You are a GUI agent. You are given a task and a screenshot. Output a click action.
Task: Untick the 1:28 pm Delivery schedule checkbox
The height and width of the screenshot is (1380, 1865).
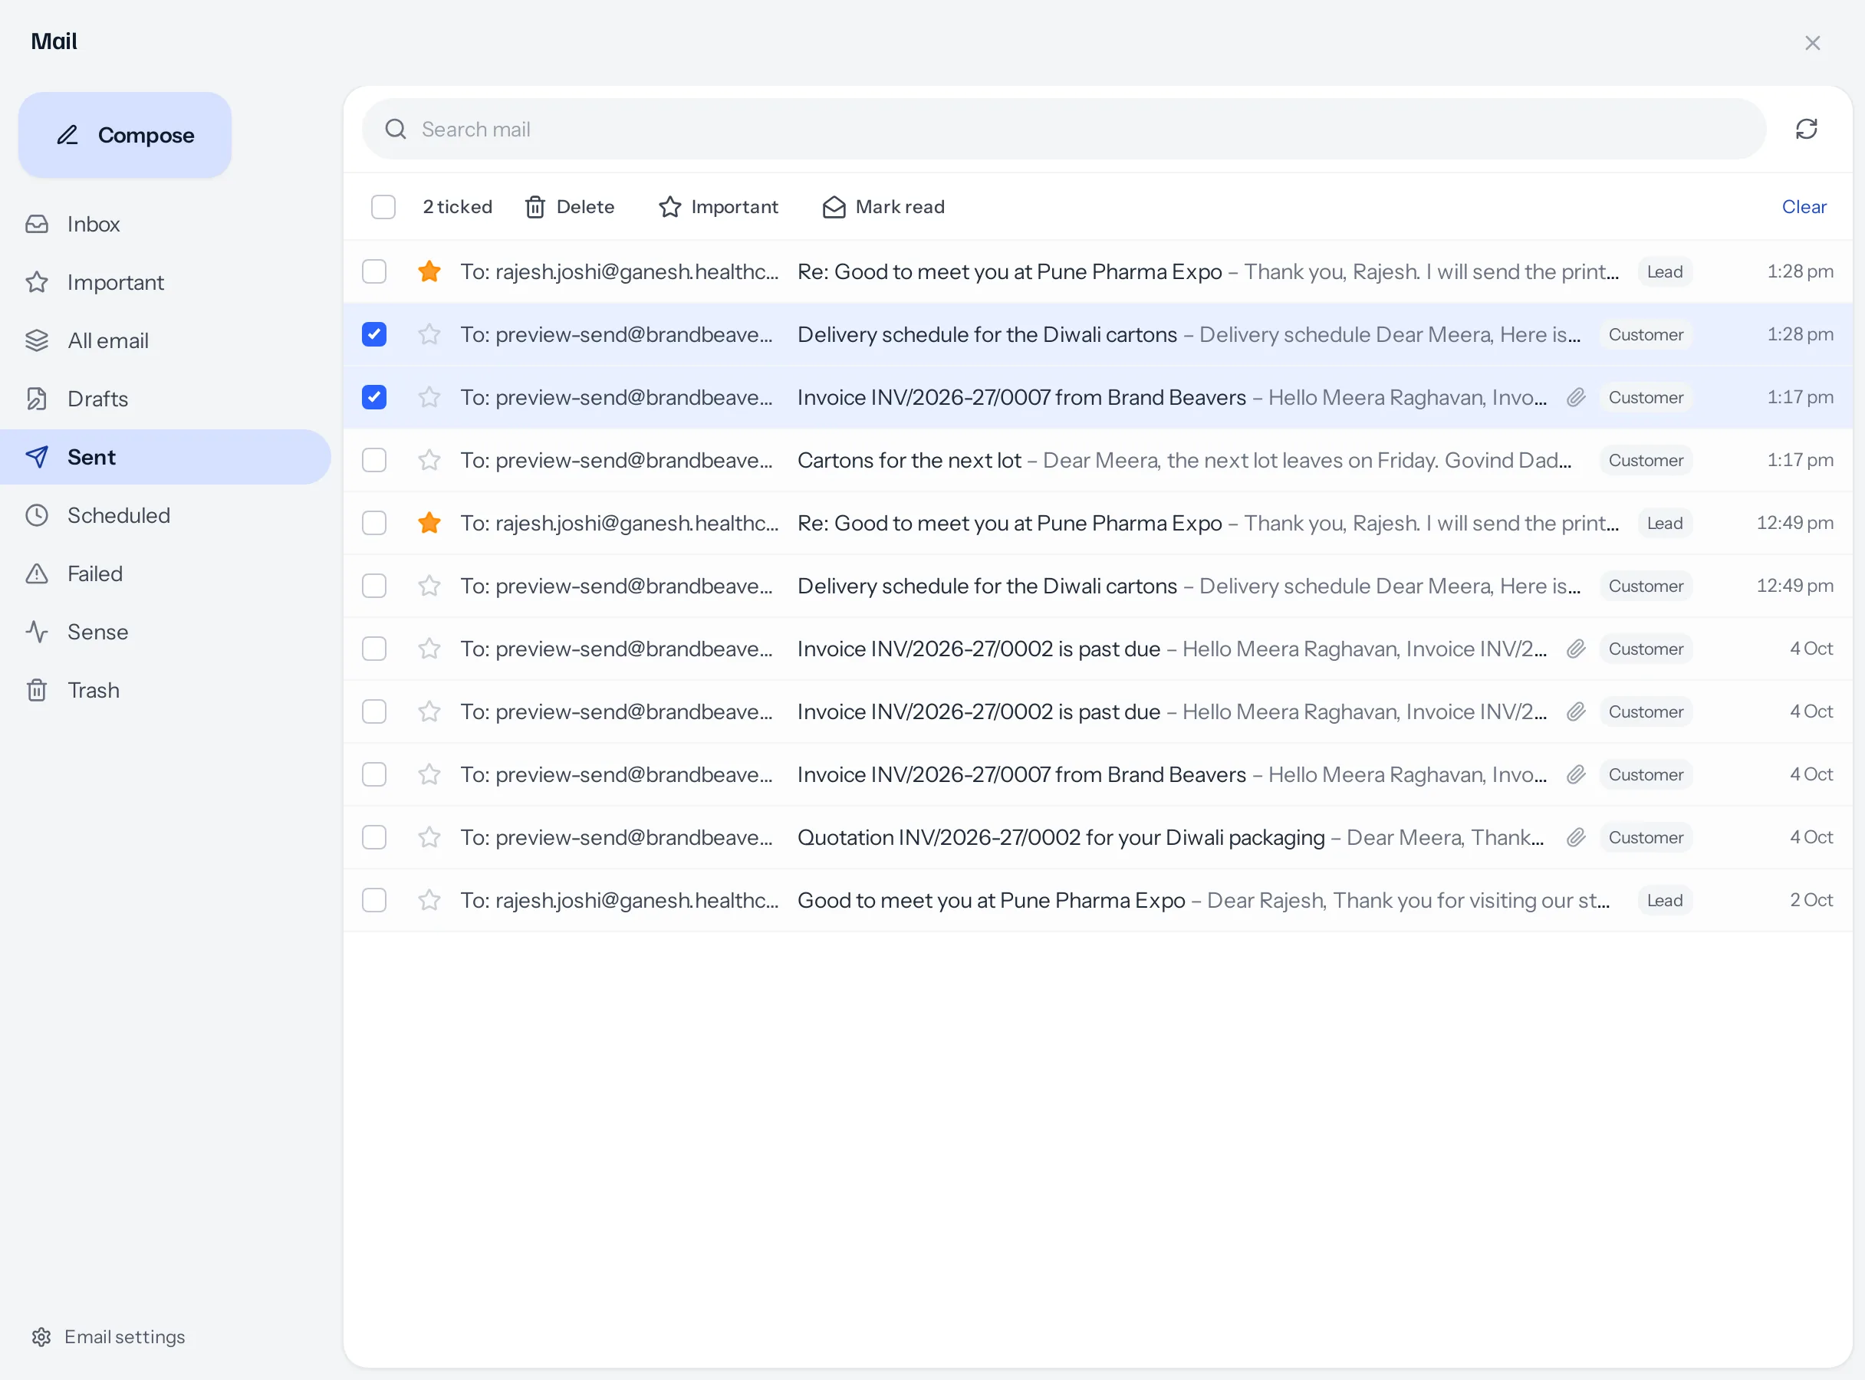[x=374, y=334]
